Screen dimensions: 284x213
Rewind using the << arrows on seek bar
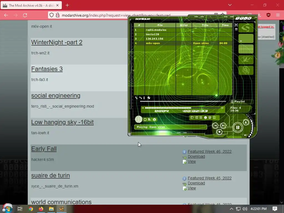143,108
